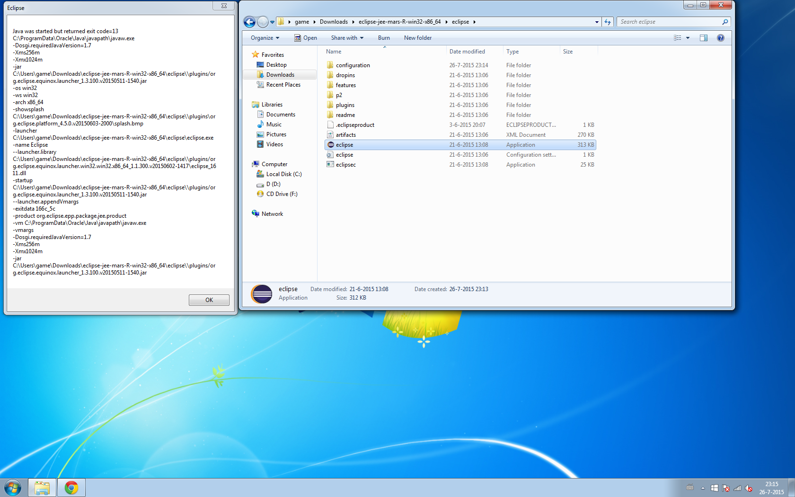Click the Search eclipse input field
The width and height of the screenshot is (795, 497).
[669, 22]
